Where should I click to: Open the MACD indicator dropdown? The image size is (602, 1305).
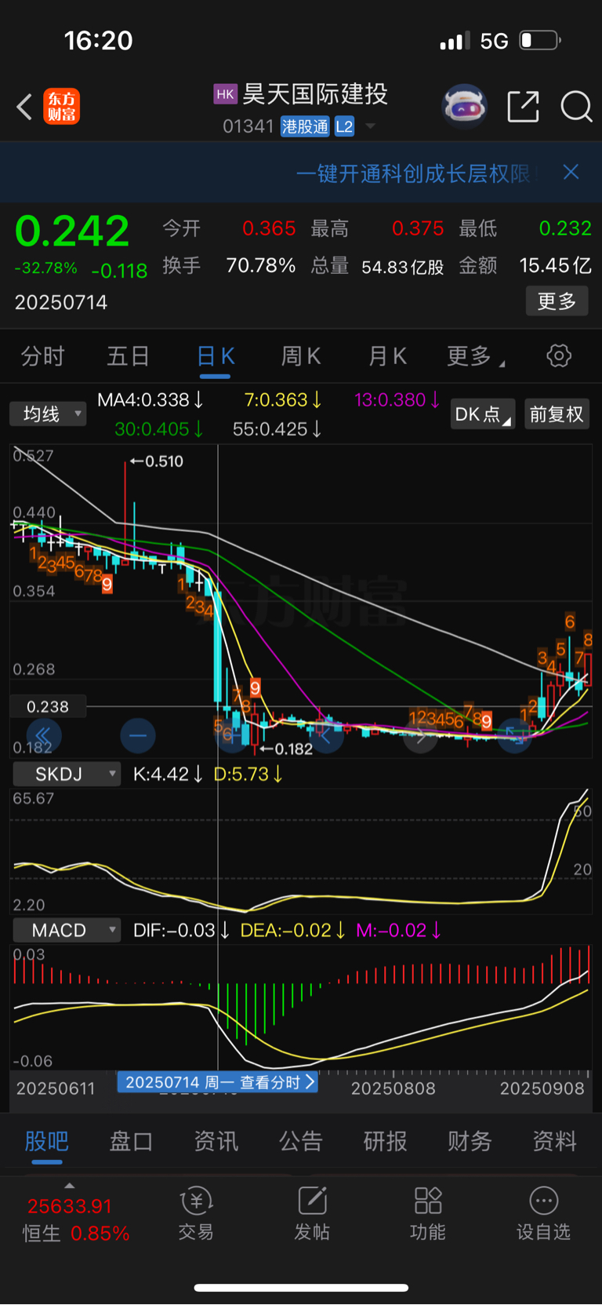(67, 930)
